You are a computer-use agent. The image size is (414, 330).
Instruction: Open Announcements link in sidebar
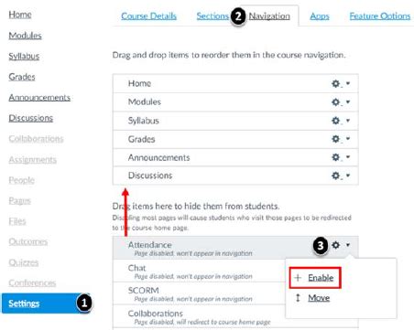[39, 98]
